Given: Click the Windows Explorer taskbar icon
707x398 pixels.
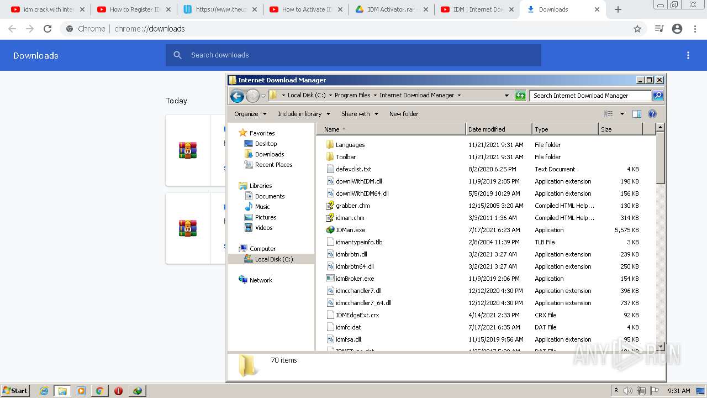Looking at the screenshot, I should 62,391.
